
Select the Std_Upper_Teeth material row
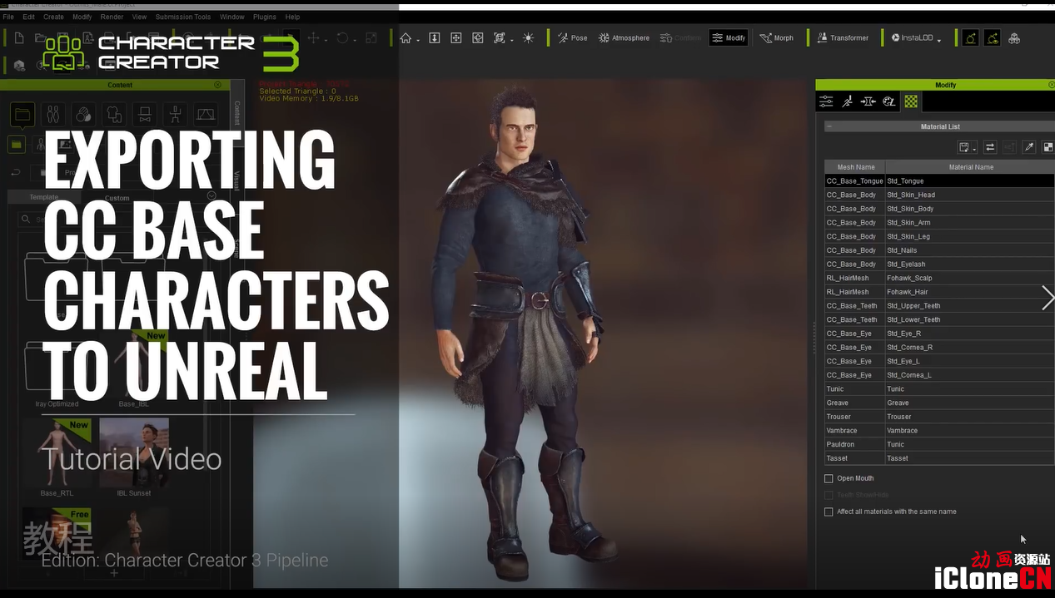click(939, 305)
